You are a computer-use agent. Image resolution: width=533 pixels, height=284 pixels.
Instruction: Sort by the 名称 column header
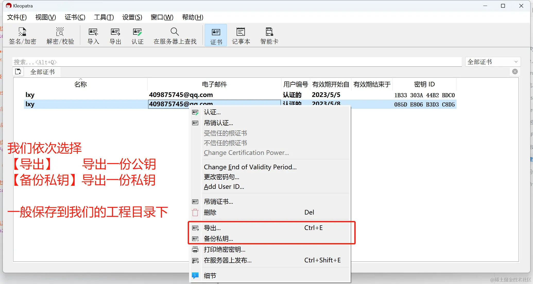pos(80,84)
